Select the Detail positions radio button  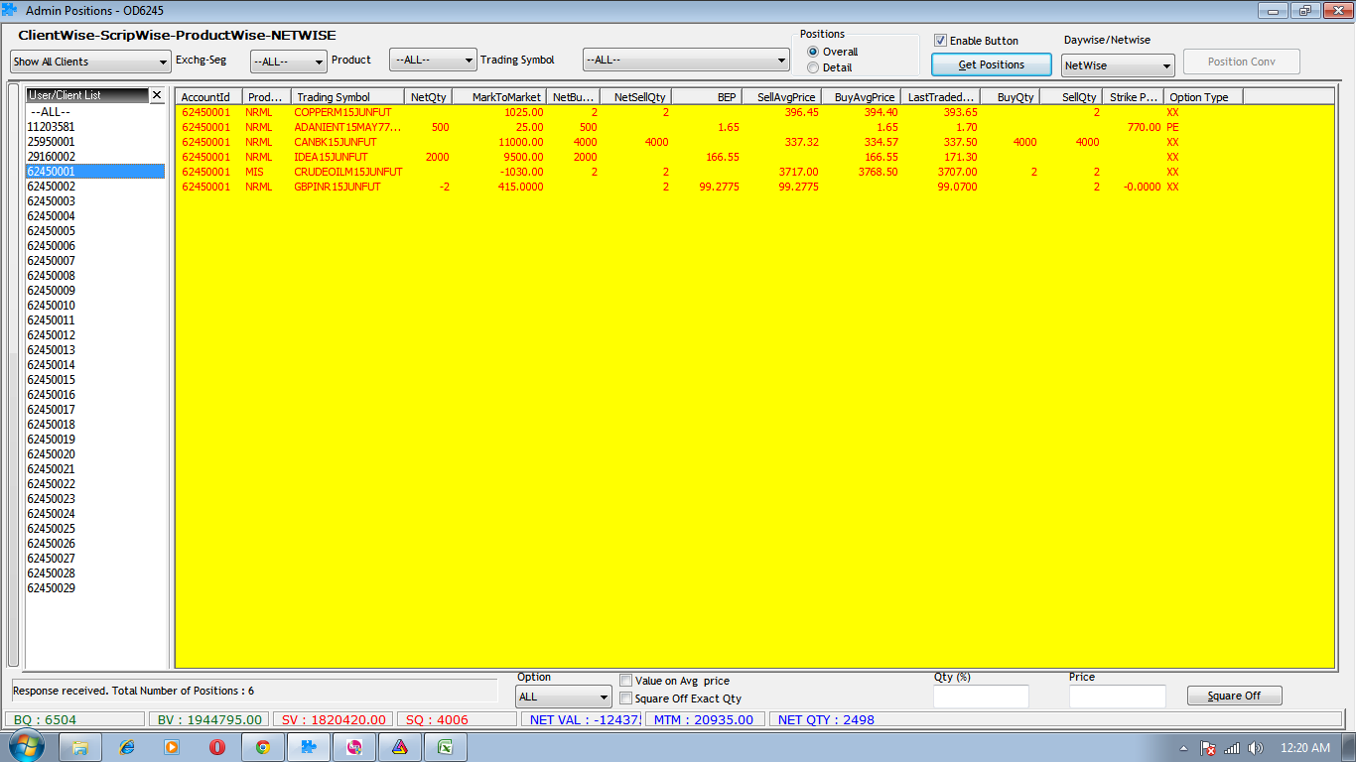(x=814, y=67)
